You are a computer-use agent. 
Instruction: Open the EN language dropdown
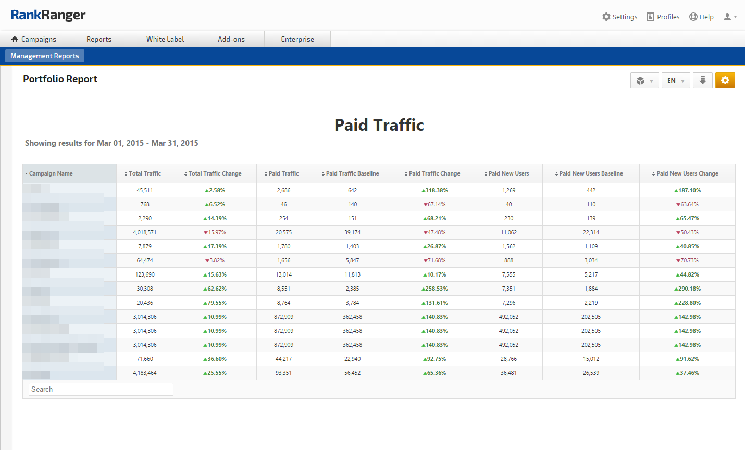(x=676, y=81)
